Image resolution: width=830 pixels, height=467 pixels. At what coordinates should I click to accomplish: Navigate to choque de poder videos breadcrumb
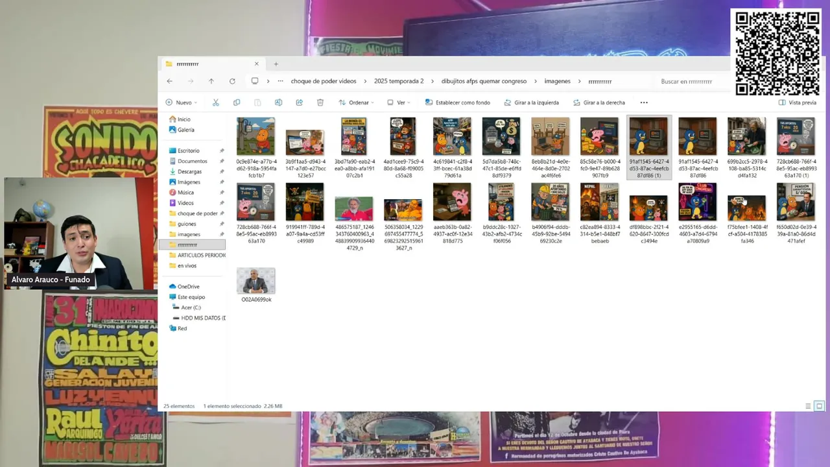click(324, 81)
